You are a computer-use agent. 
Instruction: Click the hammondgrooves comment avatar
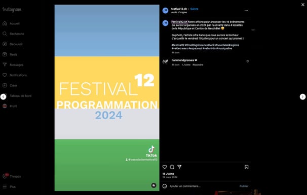(x=166, y=62)
